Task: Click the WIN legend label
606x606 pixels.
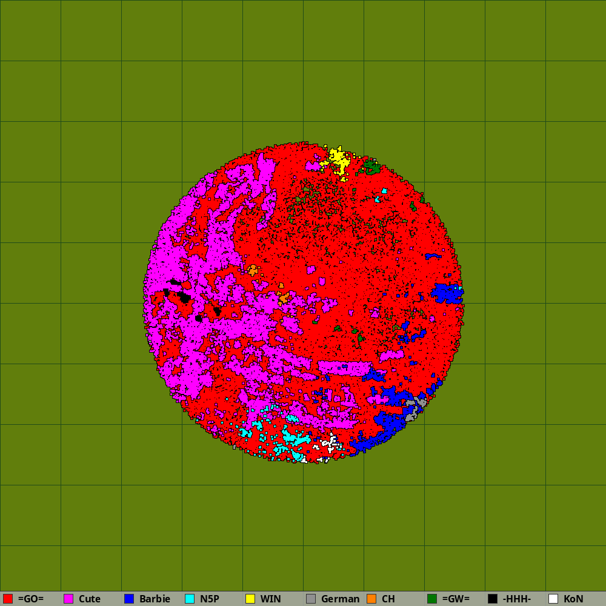Action: tap(270, 599)
